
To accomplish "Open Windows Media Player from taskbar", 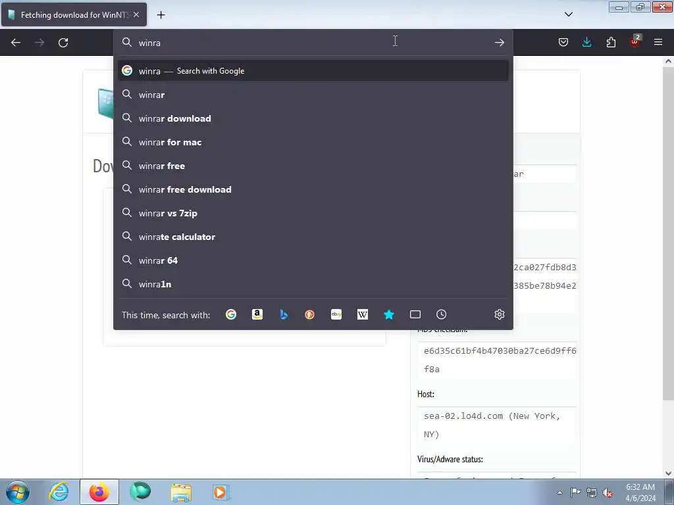I will coord(221,492).
